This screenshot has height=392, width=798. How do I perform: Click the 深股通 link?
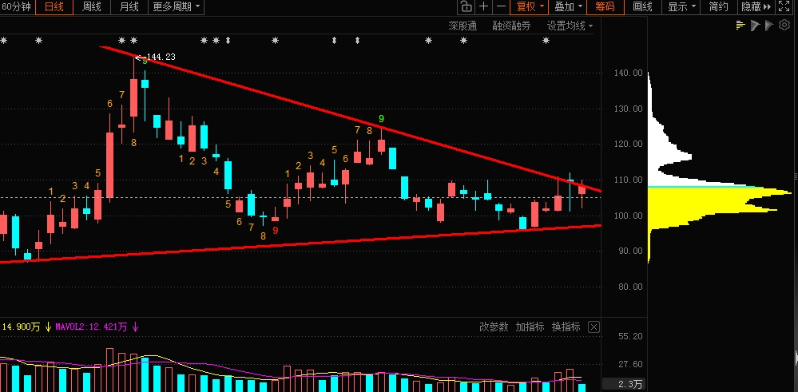463,26
